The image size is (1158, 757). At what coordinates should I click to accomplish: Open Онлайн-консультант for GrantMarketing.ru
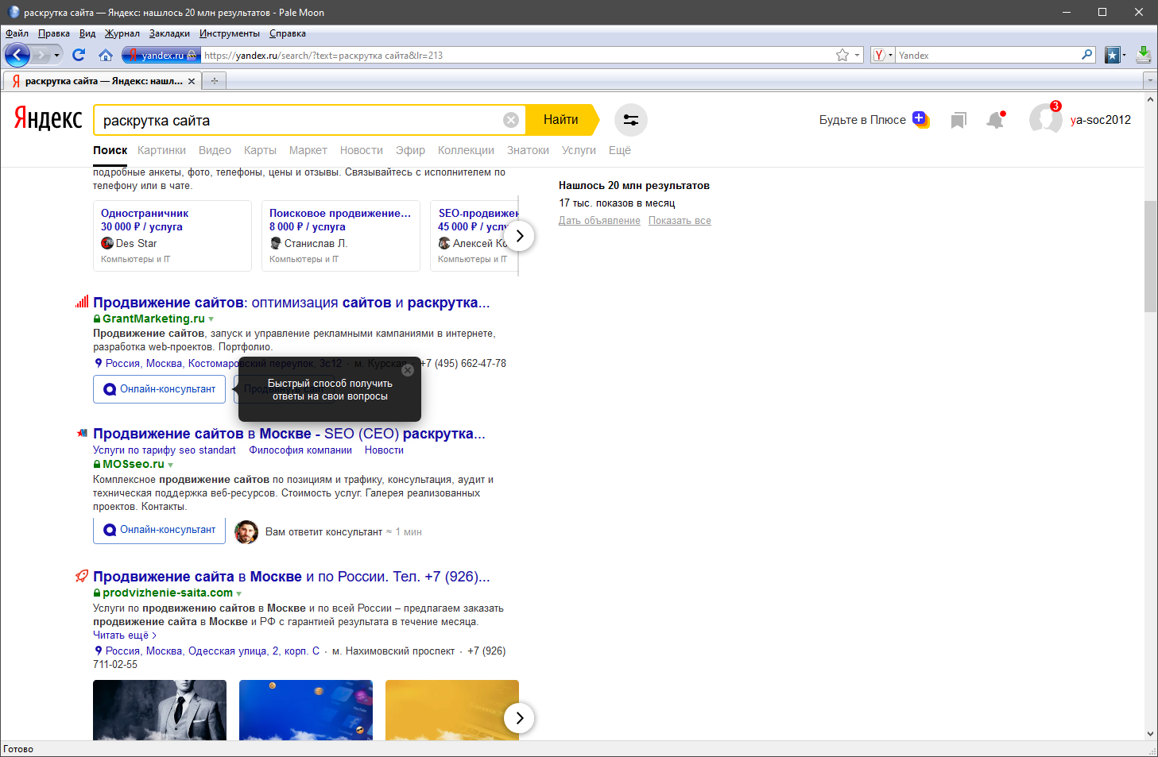point(160,389)
